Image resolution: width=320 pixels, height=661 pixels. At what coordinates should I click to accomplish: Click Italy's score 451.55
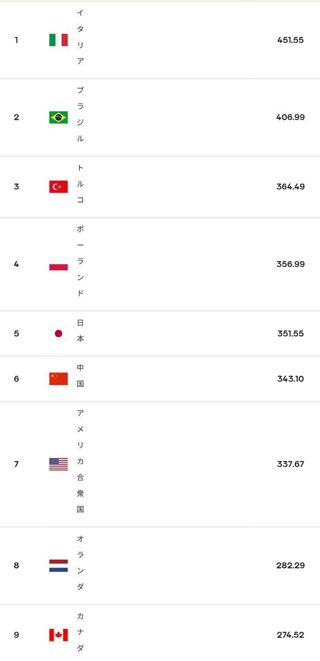click(291, 40)
